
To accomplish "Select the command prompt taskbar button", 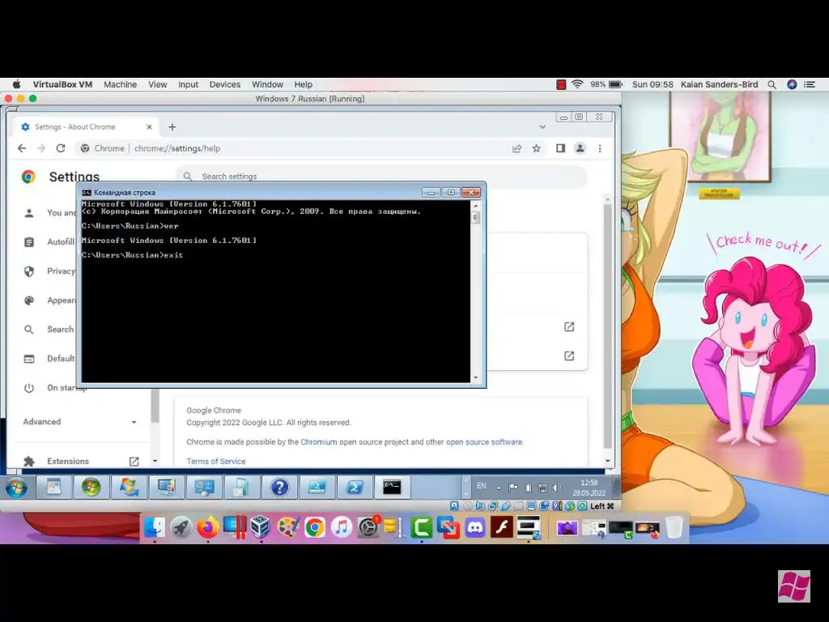I will (x=393, y=487).
